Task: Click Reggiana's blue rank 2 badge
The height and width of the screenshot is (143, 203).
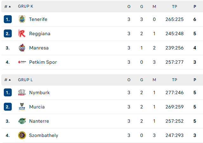Action: coord(8,34)
